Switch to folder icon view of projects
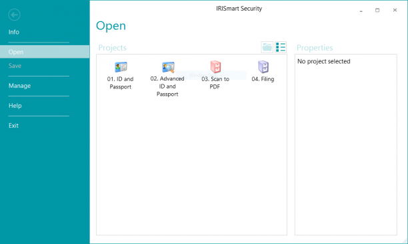The image size is (408, 244). coord(267,47)
